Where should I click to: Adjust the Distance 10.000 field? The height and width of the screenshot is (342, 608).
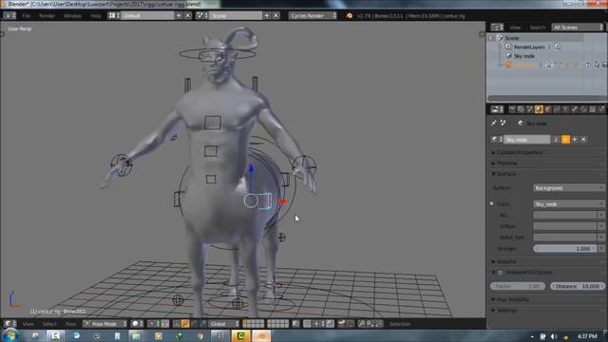(578, 286)
